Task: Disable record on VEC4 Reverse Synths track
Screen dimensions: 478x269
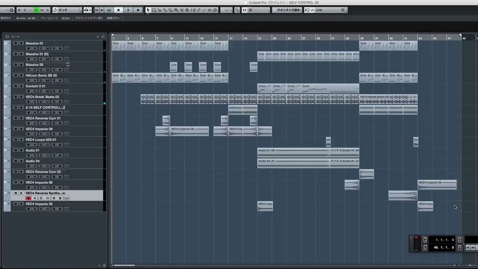Action: pyautogui.click(x=29, y=198)
